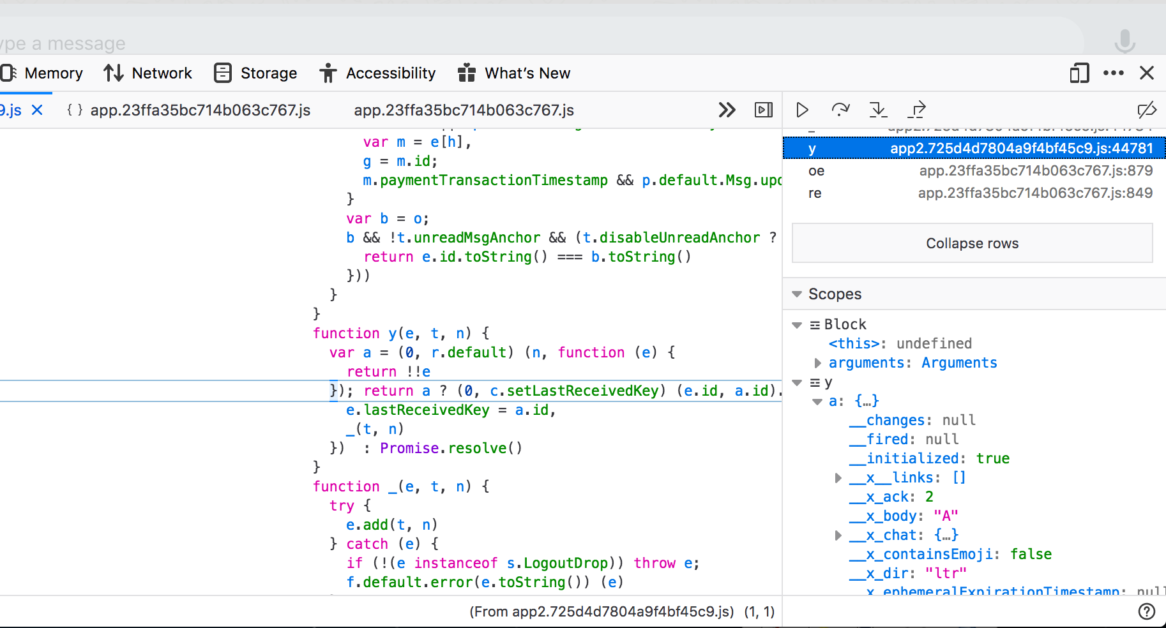Expand the arguments: Arguments entry
The height and width of the screenshot is (628, 1166).
(818, 363)
